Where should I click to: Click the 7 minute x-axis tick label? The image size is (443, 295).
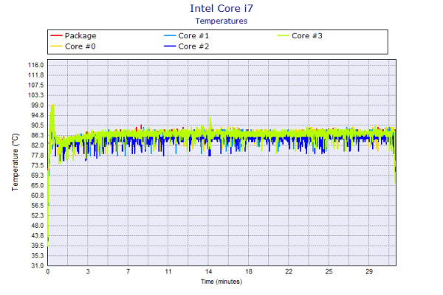(x=128, y=271)
